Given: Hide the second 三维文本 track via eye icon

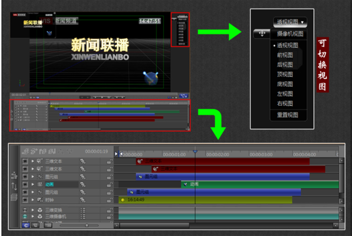Looking at the screenshot, I should pyautogui.click(x=25, y=169).
